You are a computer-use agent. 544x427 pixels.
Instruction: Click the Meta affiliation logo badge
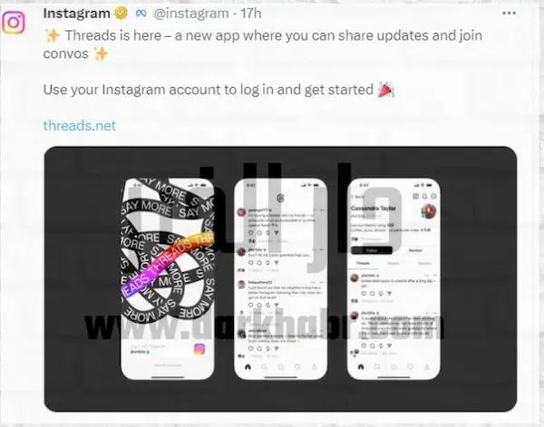141,14
